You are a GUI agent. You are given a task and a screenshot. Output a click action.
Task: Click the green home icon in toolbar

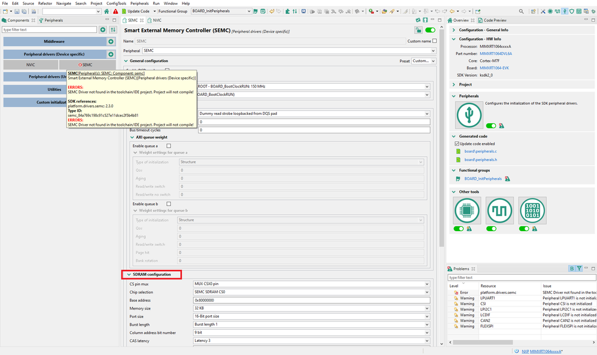(x=106, y=11)
